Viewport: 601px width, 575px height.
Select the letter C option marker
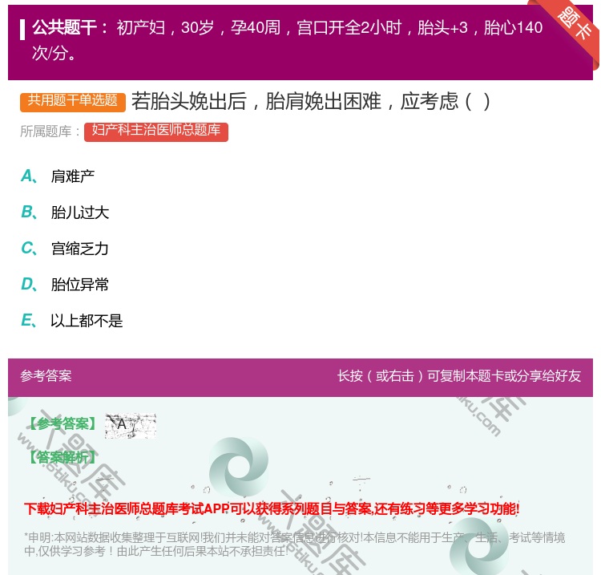tap(27, 249)
